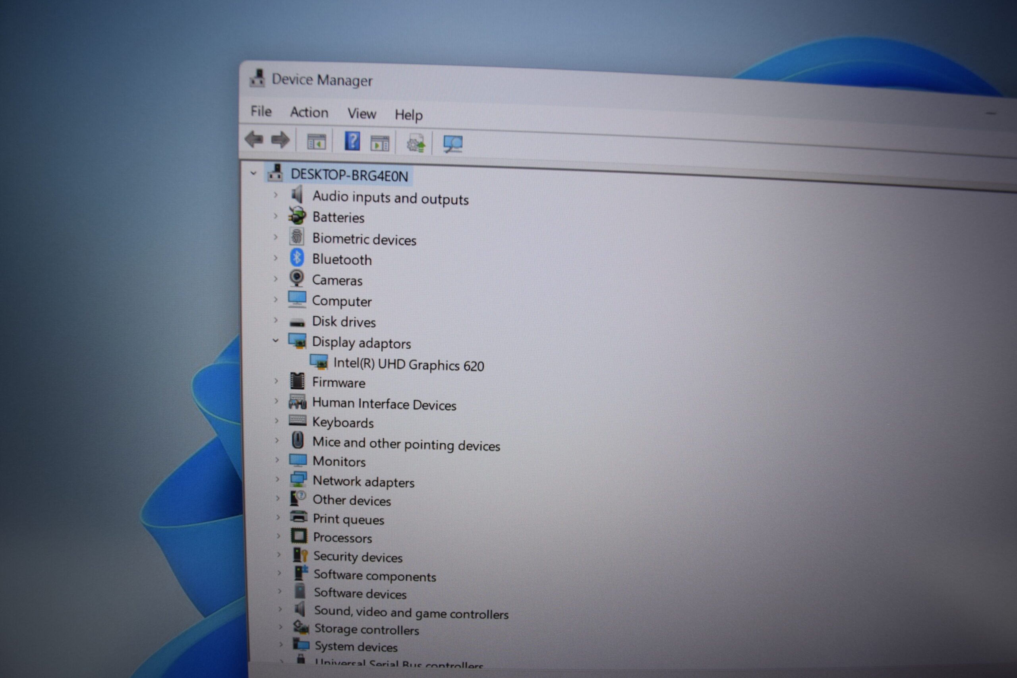Screen dimensions: 1017x678
Task: Collapse the Display adaptors chevron
Action: [275, 341]
